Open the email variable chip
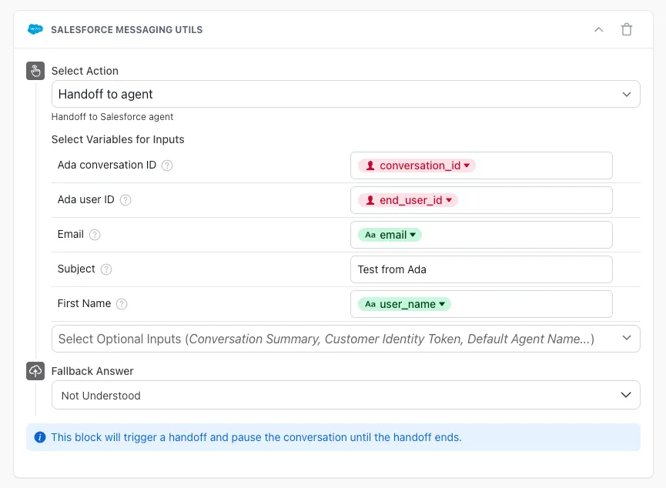Screen dimensions: 666x488 390,235
